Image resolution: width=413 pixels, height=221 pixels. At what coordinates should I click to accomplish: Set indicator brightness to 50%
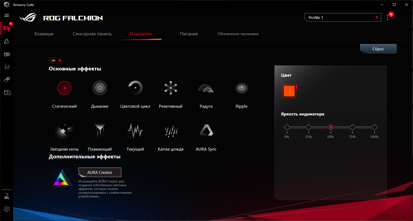tap(331, 127)
